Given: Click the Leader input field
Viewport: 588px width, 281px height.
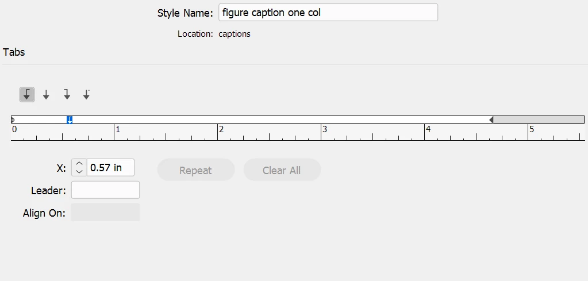Looking at the screenshot, I should coord(105,190).
